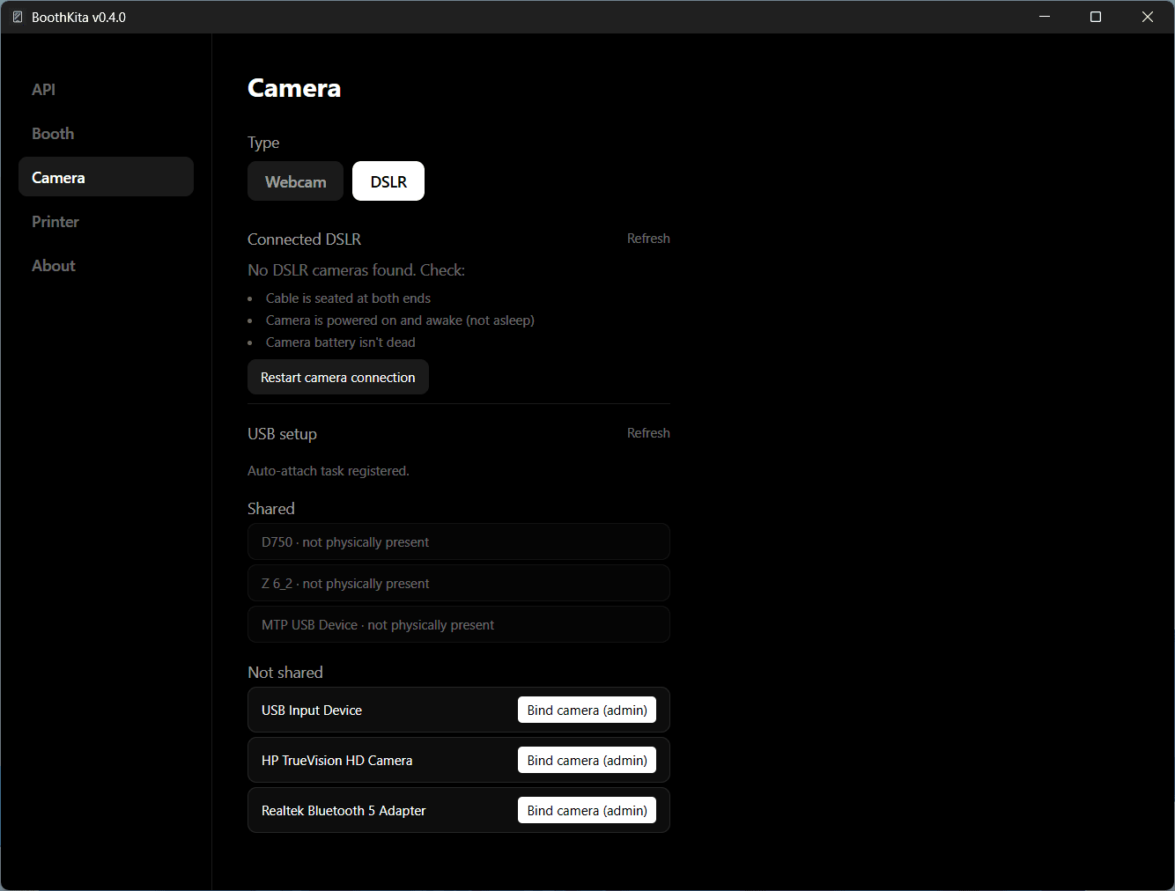Click the 'No DSLR cameras found' message

pyautogui.click(x=357, y=269)
